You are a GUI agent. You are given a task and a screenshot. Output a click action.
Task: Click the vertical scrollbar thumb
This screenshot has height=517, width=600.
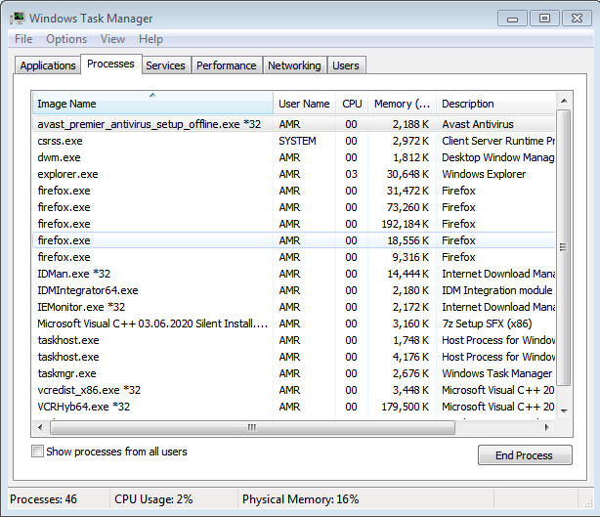point(563,247)
